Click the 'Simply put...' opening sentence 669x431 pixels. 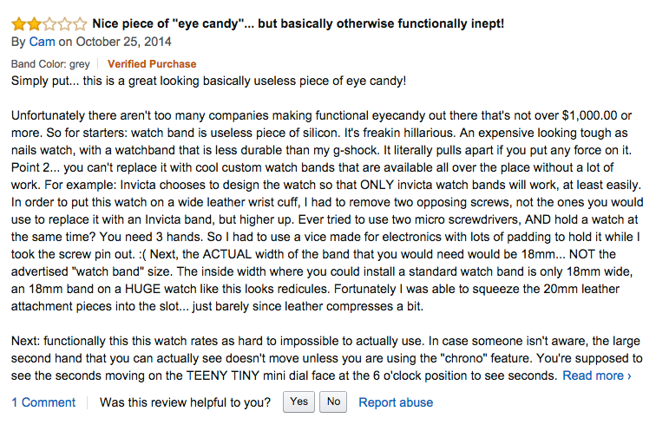[x=208, y=81]
